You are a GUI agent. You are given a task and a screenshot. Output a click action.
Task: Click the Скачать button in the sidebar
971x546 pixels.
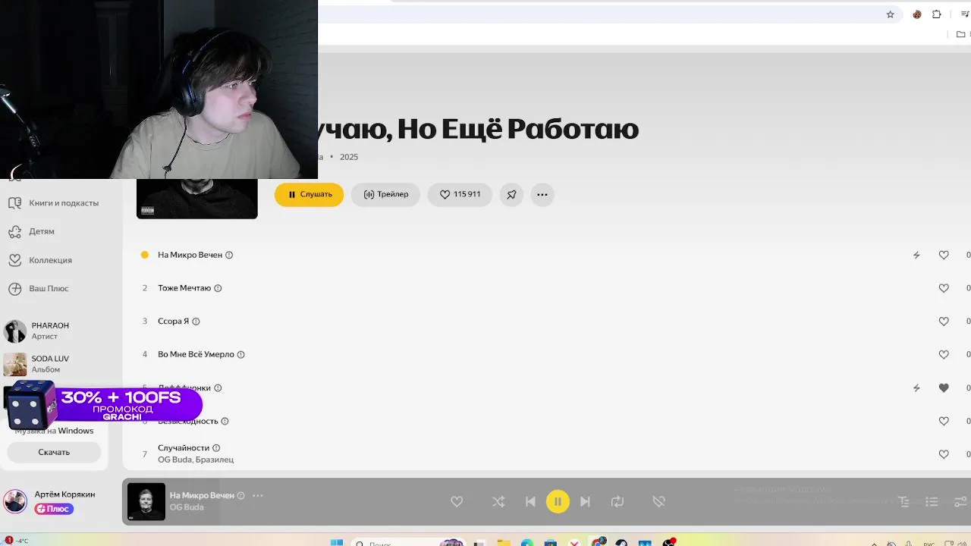click(x=54, y=452)
